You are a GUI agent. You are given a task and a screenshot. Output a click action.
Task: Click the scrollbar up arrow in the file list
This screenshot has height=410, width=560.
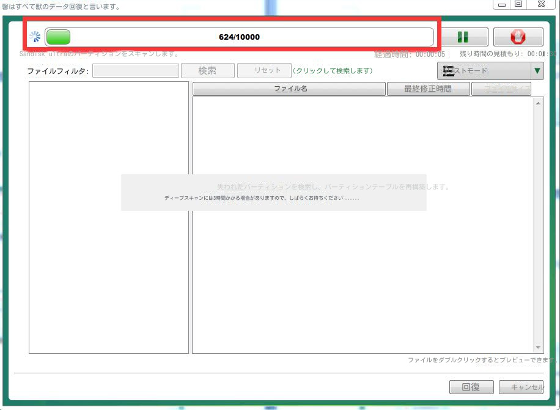[x=538, y=103]
